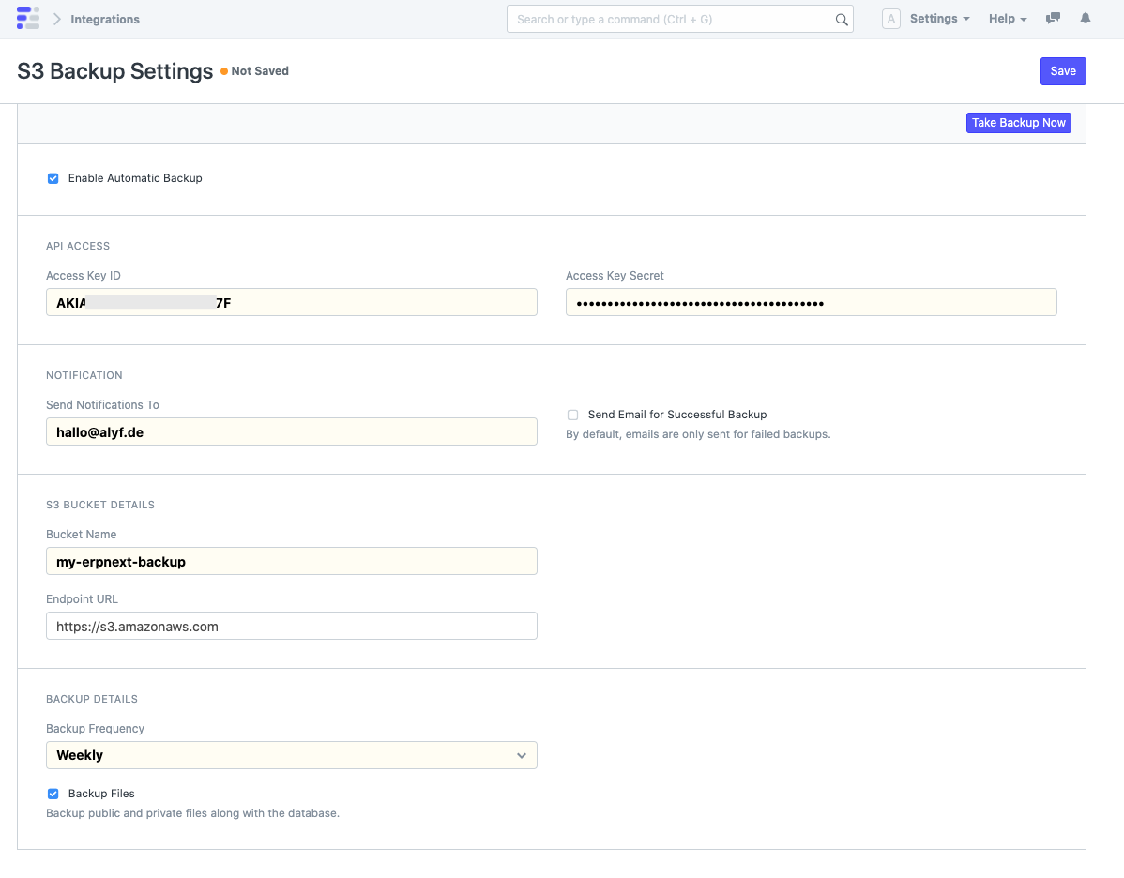Image resolution: width=1124 pixels, height=878 pixels.
Task: Open the Integrations breadcrumb link
Action: (104, 18)
